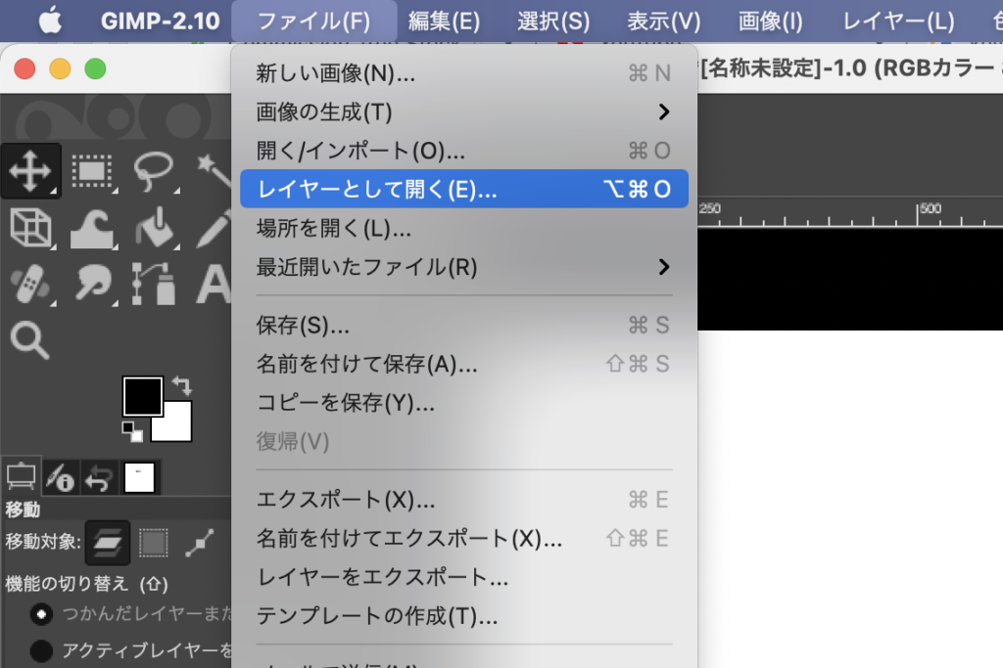Choose エクスポート(X)... menu entry
The height and width of the screenshot is (668, 1003).
click(463, 500)
